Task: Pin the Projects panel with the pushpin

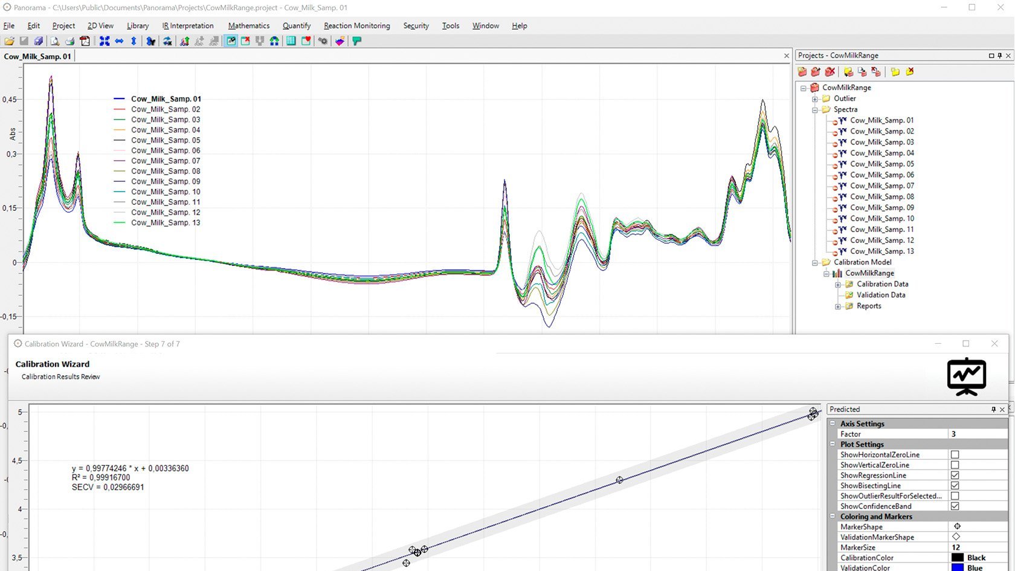Action: coord(999,56)
